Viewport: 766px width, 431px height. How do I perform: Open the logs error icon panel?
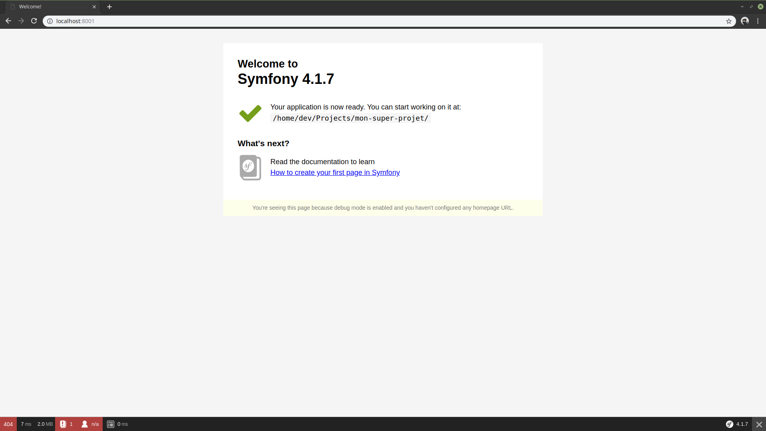pos(66,424)
